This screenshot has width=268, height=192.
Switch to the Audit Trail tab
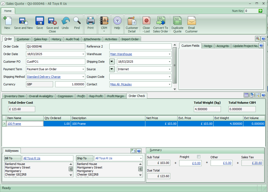pyautogui.click(x=72, y=39)
